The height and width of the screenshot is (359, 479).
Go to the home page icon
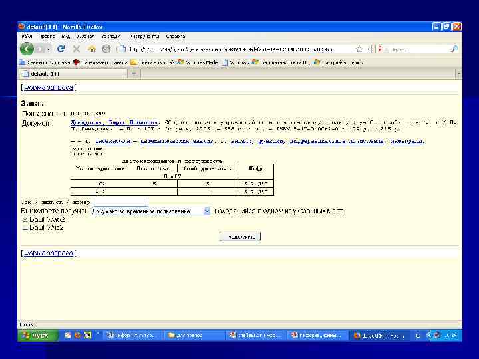click(x=91, y=49)
